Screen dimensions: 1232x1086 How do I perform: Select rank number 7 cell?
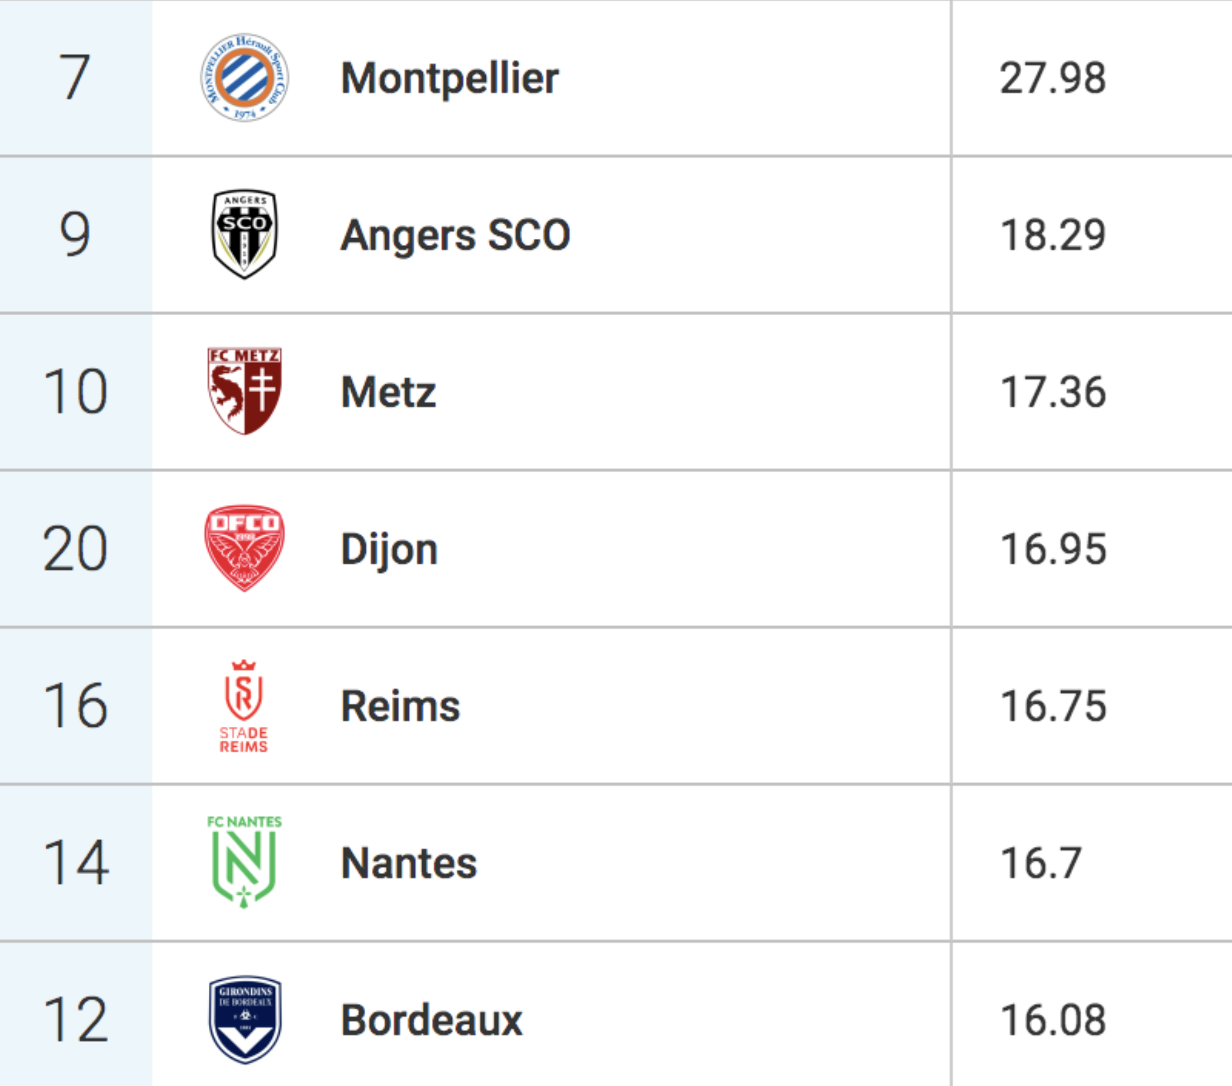point(76,77)
